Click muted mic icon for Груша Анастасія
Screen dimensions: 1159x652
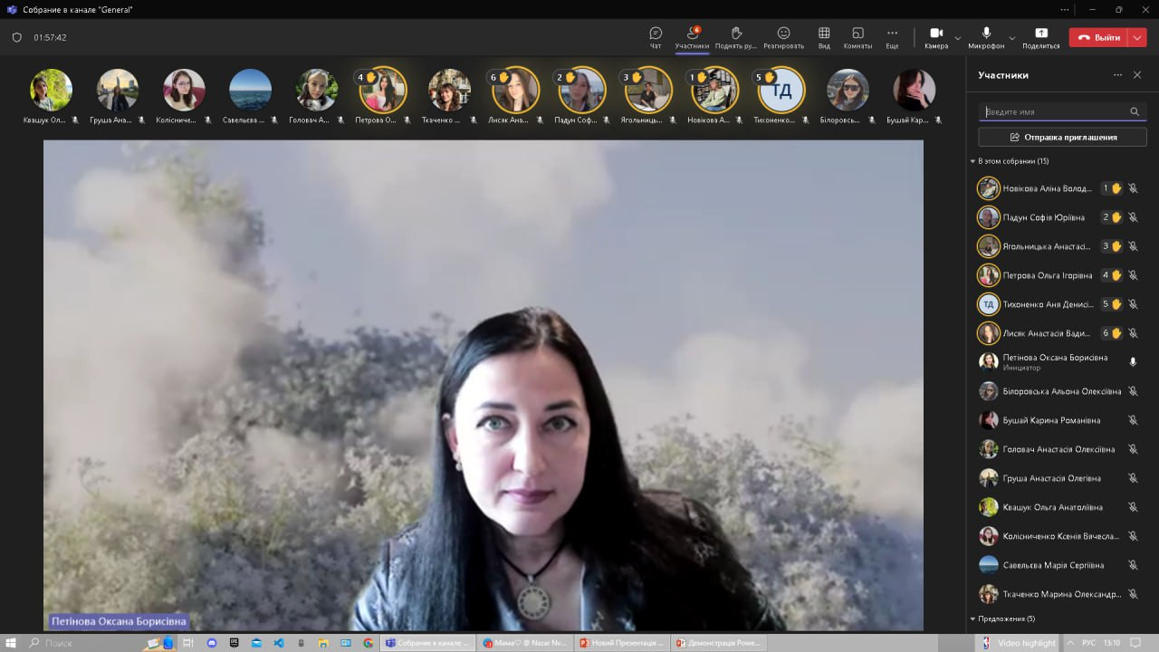[1133, 478]
